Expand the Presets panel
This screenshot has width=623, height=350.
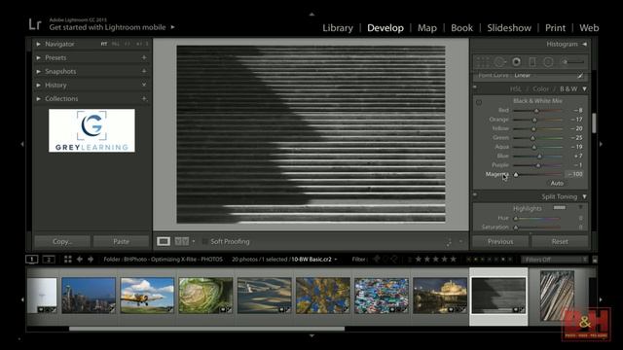click(x=39, y=58)
